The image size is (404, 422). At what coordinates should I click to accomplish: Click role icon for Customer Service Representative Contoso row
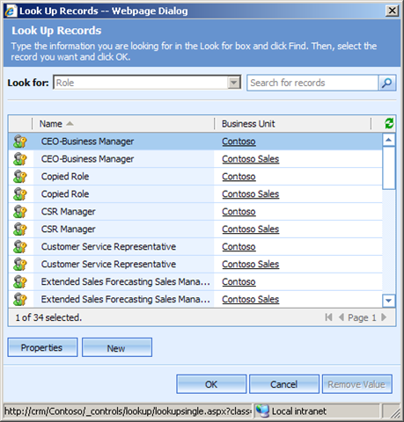(x=20, y=247)
